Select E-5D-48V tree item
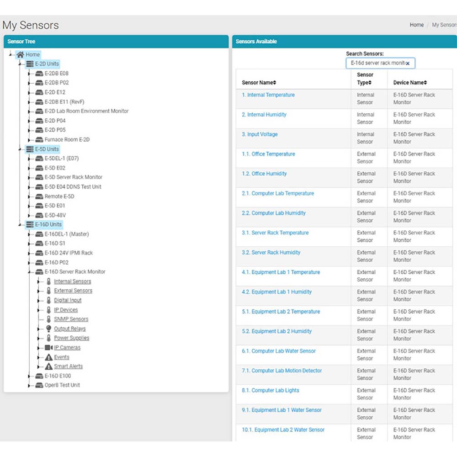 pos(55,215)
